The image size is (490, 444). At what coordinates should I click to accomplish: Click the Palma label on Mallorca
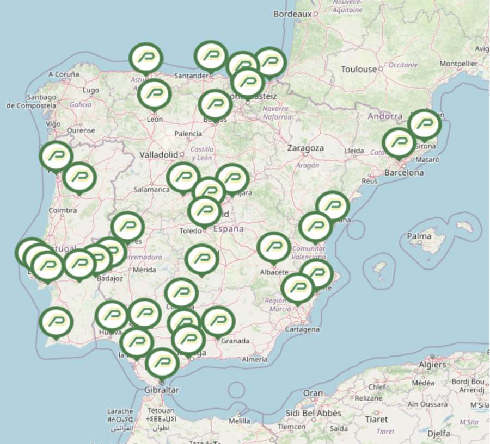419,236
